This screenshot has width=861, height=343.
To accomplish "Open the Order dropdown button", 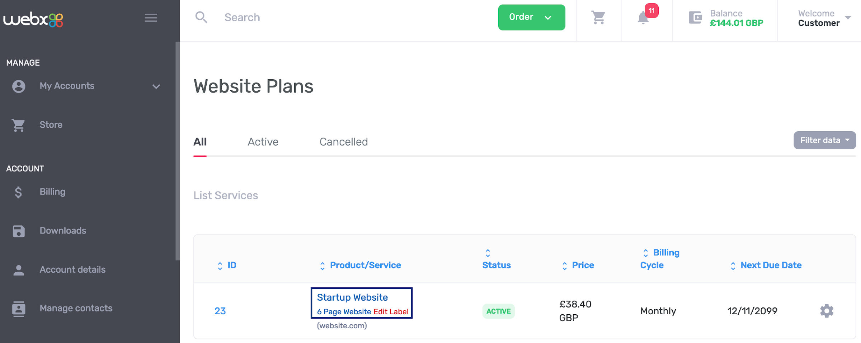I will (x=531, y=17).
